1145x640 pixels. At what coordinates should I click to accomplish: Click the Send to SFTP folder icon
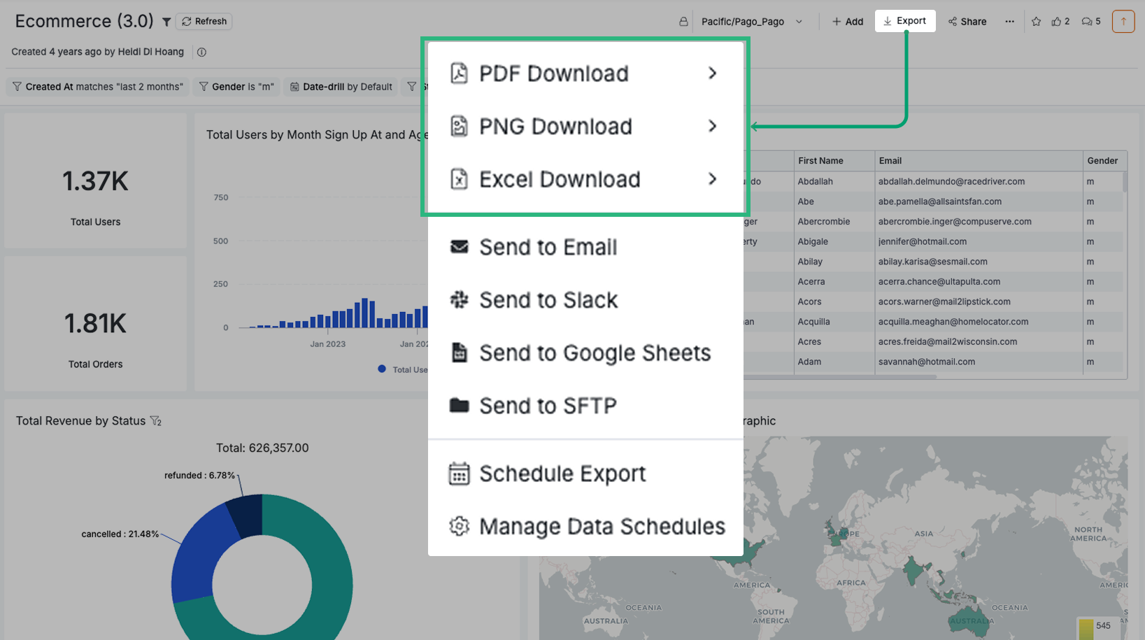(459, 406)
